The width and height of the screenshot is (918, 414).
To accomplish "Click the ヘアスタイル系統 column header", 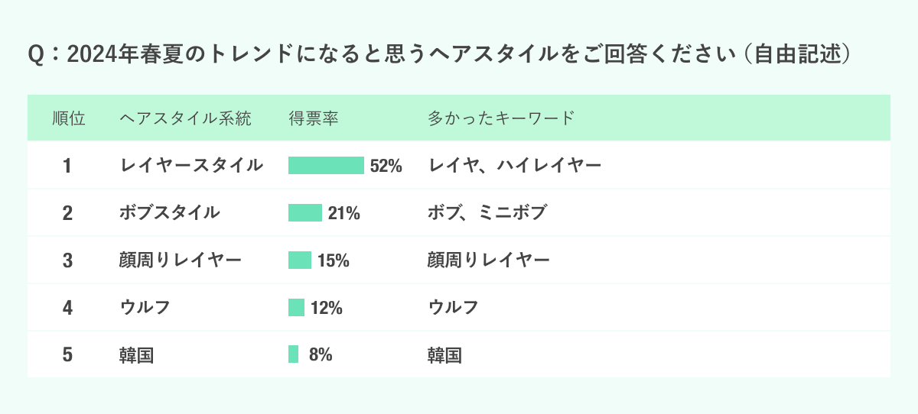I will coord(185,118).
